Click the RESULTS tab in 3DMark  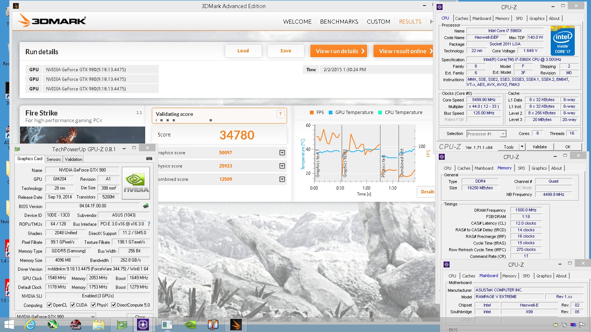[410, 22]
